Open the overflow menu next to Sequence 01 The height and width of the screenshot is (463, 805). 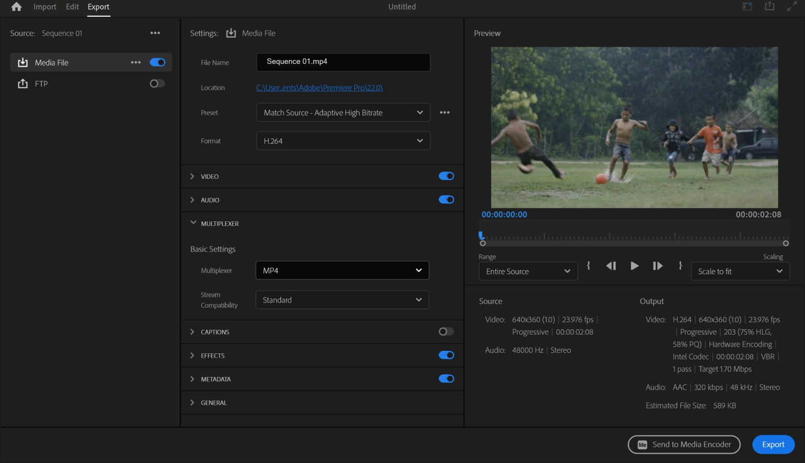(x=155, y=33)
